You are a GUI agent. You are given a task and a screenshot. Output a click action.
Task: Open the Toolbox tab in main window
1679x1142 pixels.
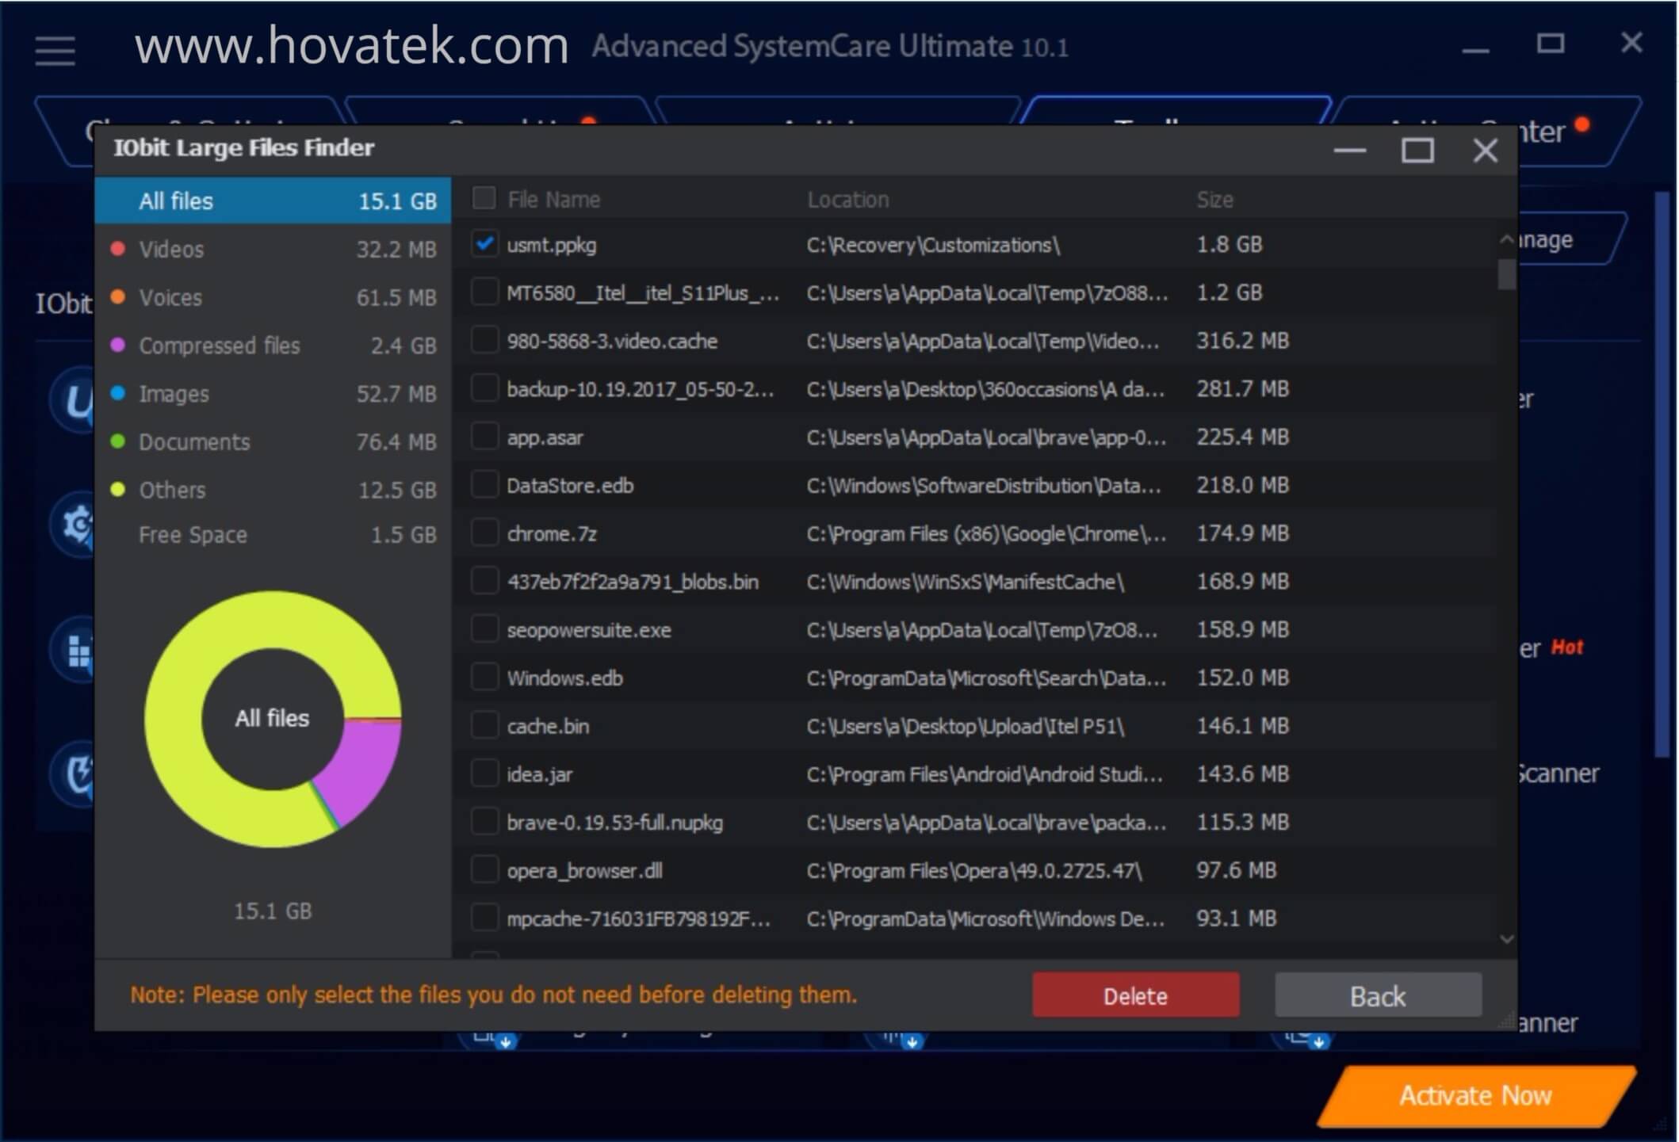tap(1175, 111)
